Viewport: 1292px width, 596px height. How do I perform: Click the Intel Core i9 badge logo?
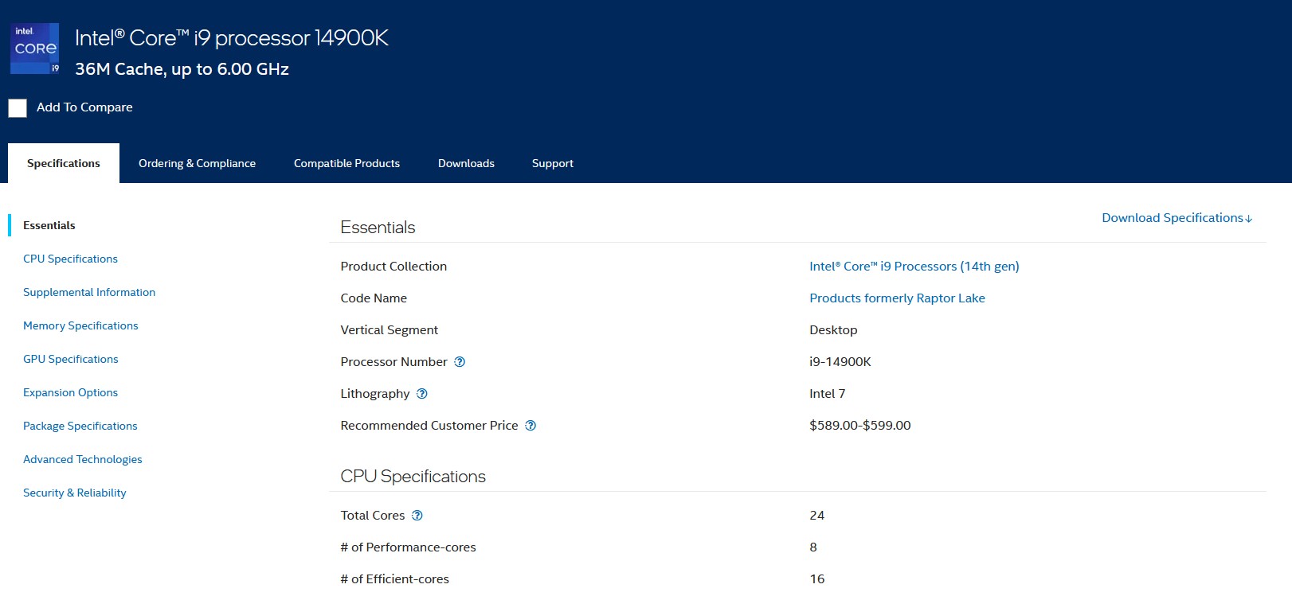tap(34, 49)
